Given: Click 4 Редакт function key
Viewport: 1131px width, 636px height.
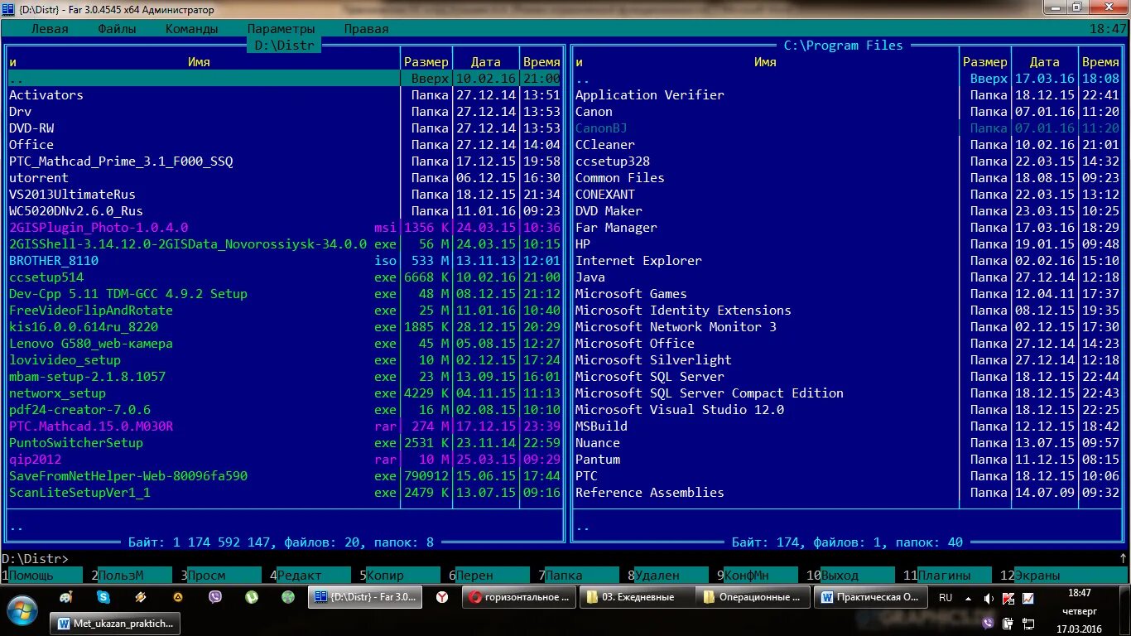Looking at the screenshot, I should [310, 576].
